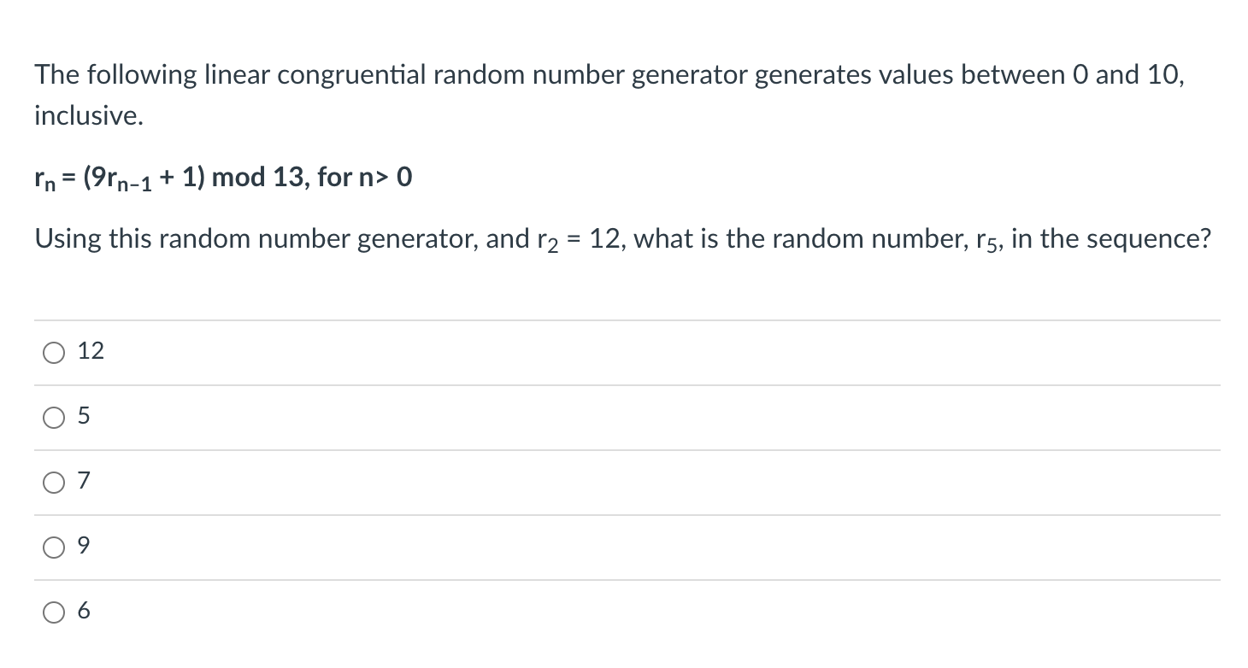Click the answer label text "6"
Screen dimensions: 1248x668
coord(84,612)
